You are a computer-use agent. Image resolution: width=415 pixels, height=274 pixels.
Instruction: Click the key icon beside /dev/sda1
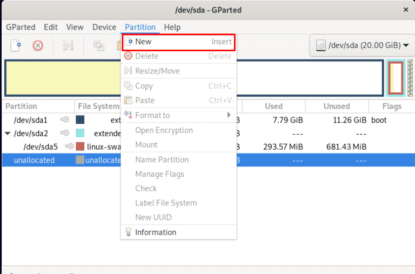tap(64, 120)
